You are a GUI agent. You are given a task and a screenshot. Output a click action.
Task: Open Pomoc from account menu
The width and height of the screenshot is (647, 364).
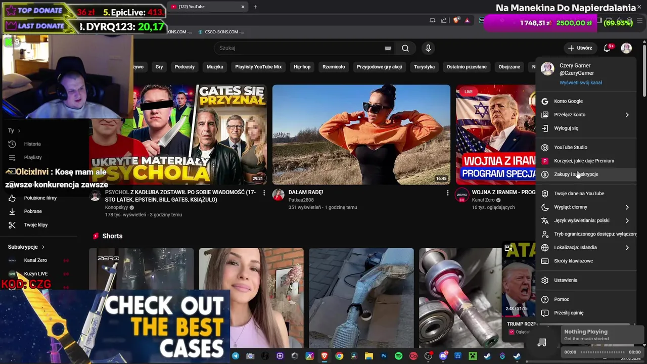tap(586, 299)
